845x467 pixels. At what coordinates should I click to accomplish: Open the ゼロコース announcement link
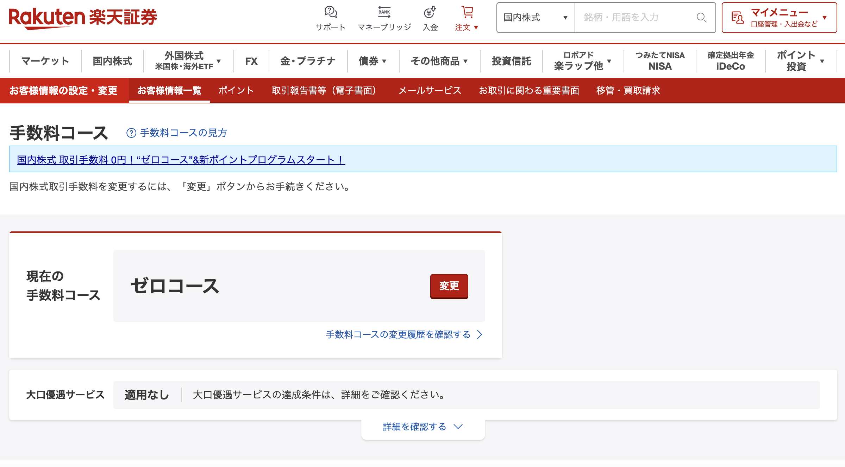pos(181,160)
